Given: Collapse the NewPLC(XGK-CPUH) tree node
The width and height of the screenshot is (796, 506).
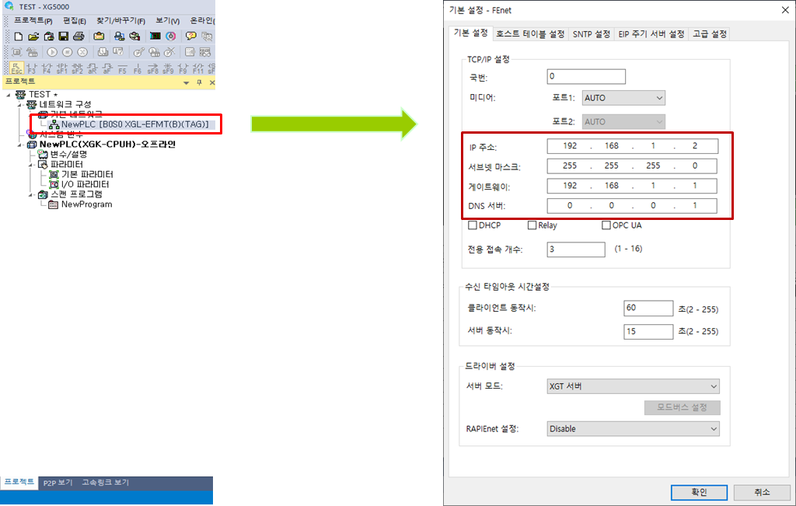Looking at the screenshot, I should [x=19, y=145].
